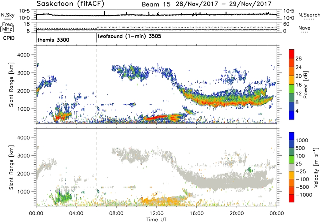Click the '12:00' time axis tick label

pyautogui.click(x=156, y=214)
